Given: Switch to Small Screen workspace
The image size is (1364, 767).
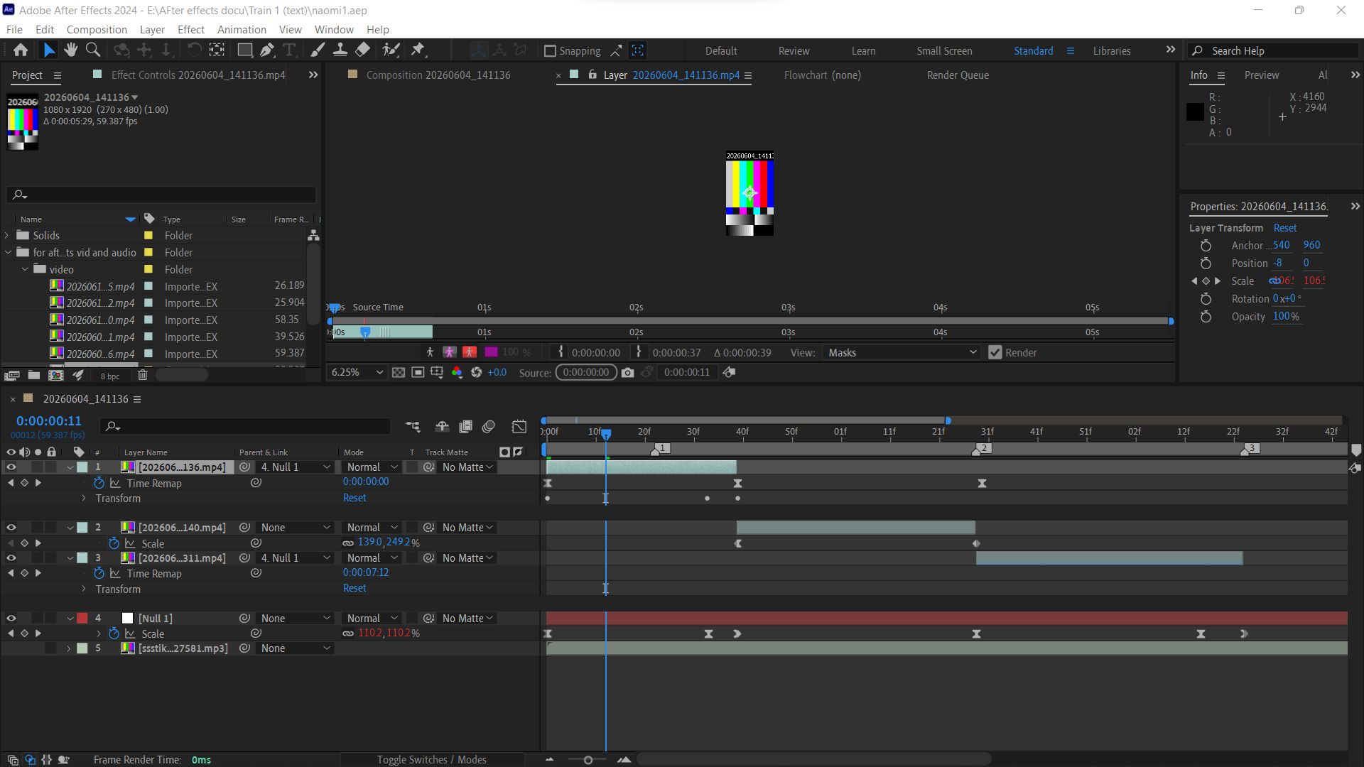Looking at the screenshot, I should (x=944, y=51).
